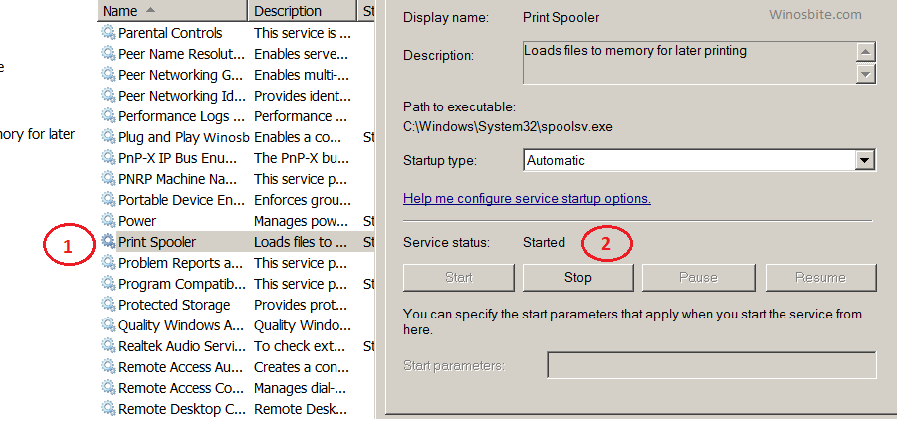The image size is (897, 424).
Task: Click the Performance Logs service gear icon
Action: tap(108, 116)
